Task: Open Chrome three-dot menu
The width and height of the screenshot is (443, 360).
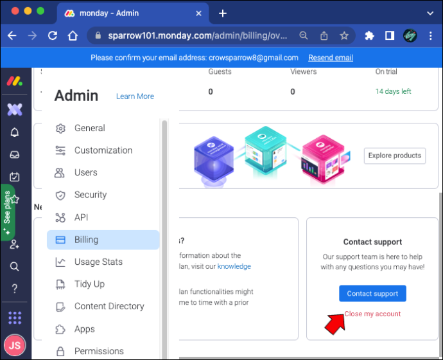Action: [x=430, y=35]
